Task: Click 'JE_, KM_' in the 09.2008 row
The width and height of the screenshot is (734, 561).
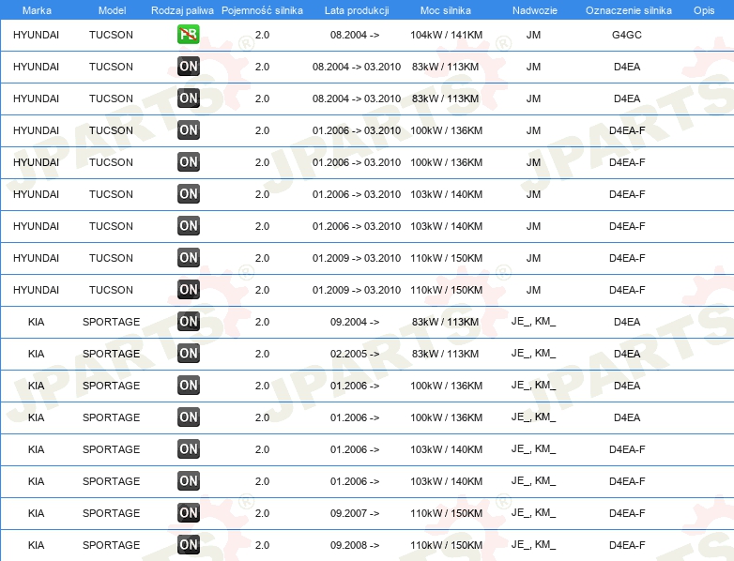Action: [533, 545]
